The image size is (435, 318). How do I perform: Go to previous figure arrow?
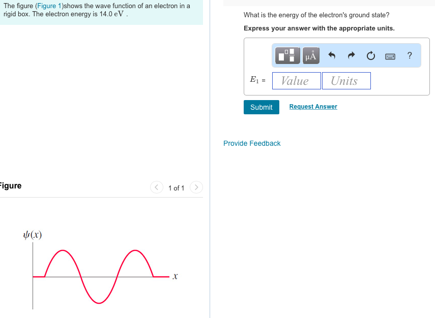pos(157,187)
